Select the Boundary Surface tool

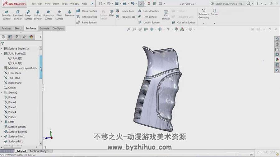(x=49, y=15)
